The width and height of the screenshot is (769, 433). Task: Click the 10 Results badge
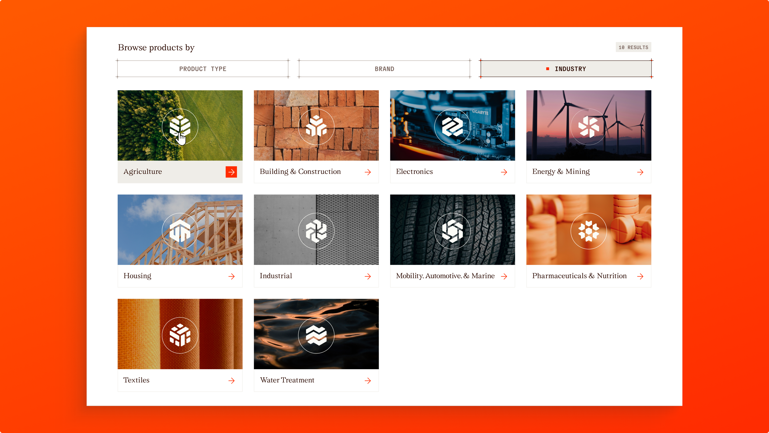tap(633, 47)
